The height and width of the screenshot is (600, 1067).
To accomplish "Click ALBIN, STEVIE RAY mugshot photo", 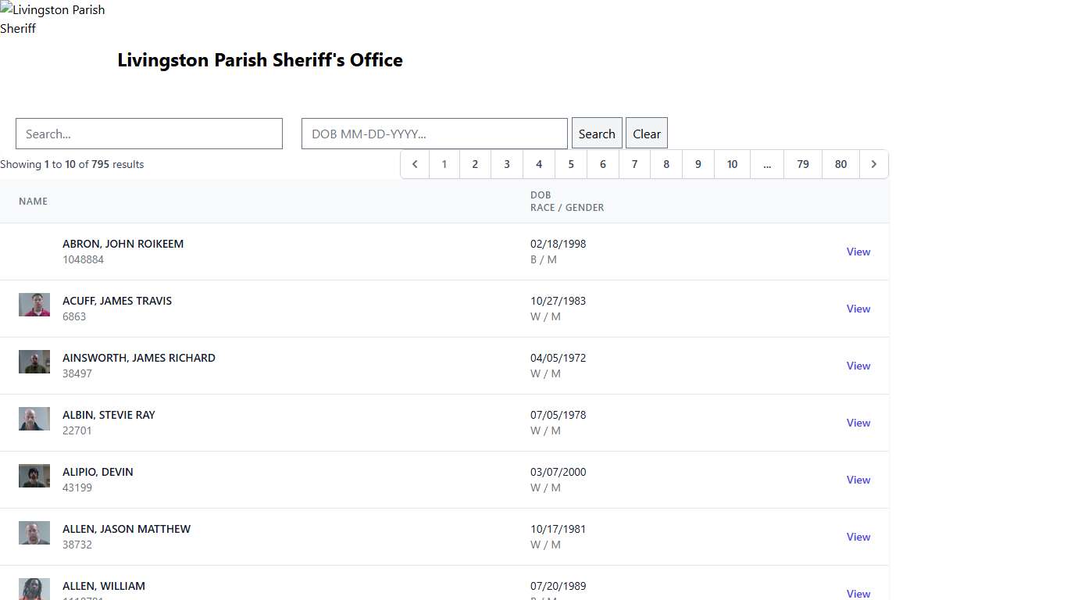I will (34, 418).
